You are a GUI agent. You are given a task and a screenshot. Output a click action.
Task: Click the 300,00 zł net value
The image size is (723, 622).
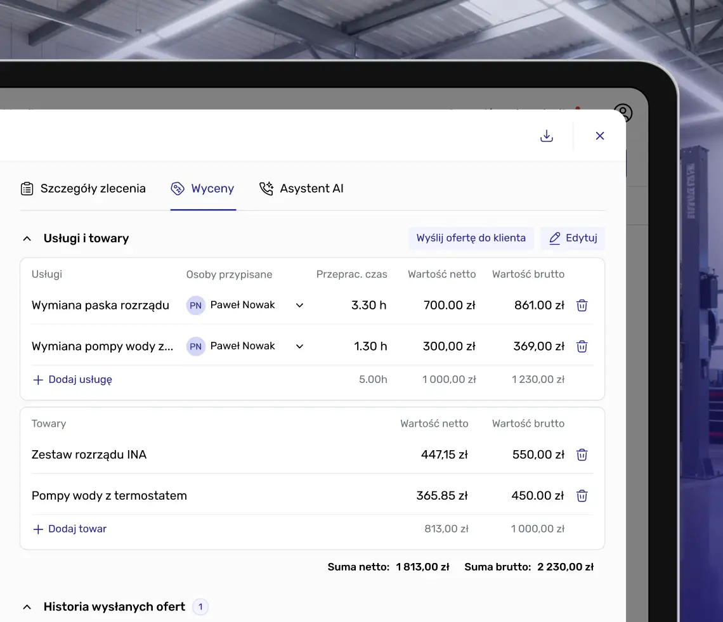coord(449,346)
